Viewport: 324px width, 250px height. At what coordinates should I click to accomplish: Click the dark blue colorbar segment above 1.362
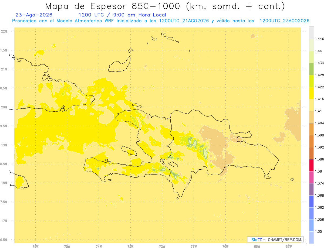point(311,201)
